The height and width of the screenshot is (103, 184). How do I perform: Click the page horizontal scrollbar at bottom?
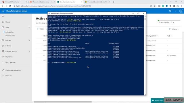tap(63, 102)
